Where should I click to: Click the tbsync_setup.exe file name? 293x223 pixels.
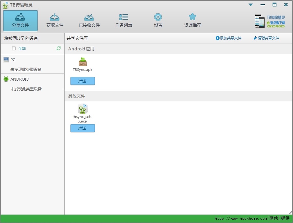click(x=83, y=119)
